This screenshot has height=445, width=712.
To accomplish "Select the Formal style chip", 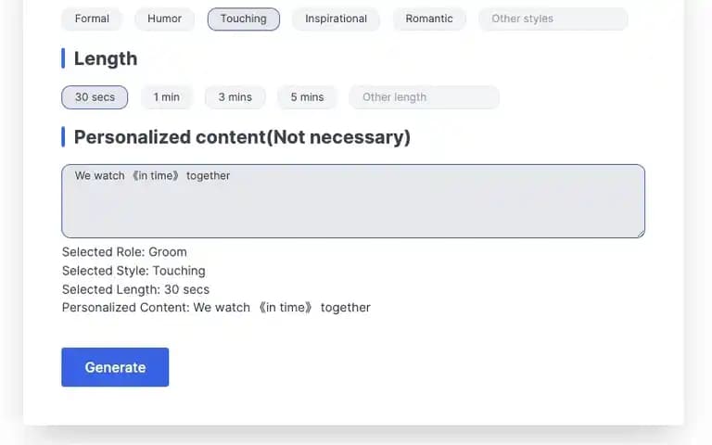I will 92,19.
